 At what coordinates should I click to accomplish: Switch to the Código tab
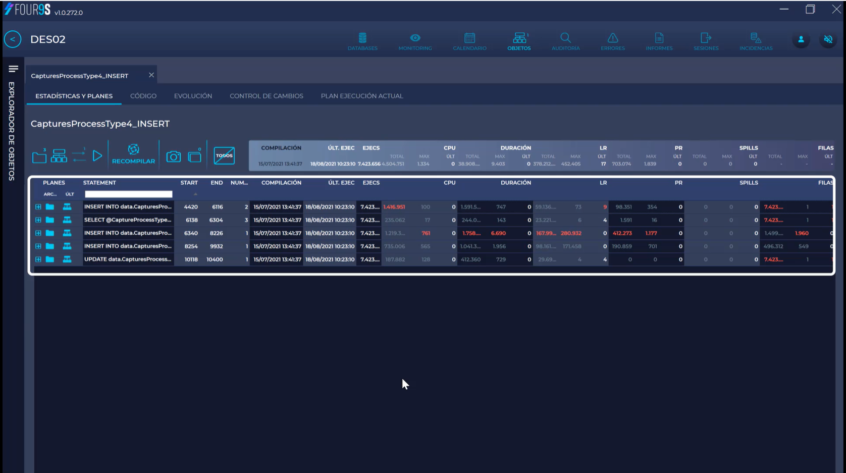click(x=143, y=96)
